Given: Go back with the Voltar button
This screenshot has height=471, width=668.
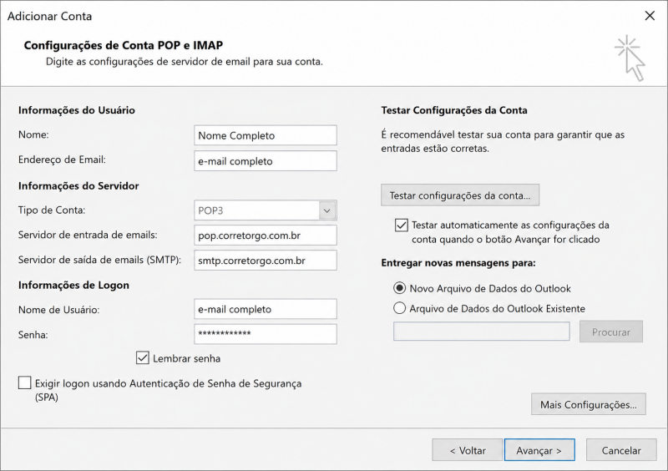Looking at the screenshot, I should tap(468, 450).
